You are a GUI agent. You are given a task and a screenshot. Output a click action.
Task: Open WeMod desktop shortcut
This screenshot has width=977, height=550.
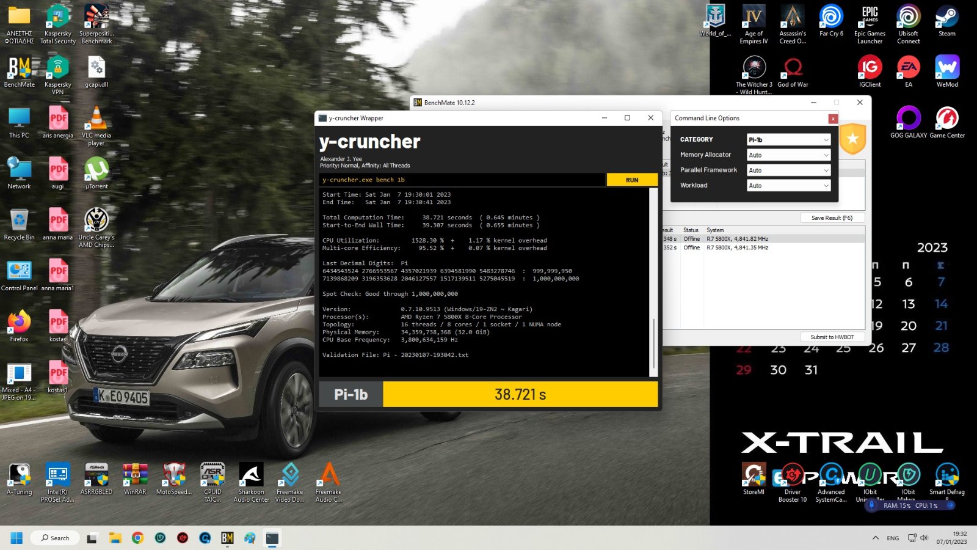coord(947,72)
